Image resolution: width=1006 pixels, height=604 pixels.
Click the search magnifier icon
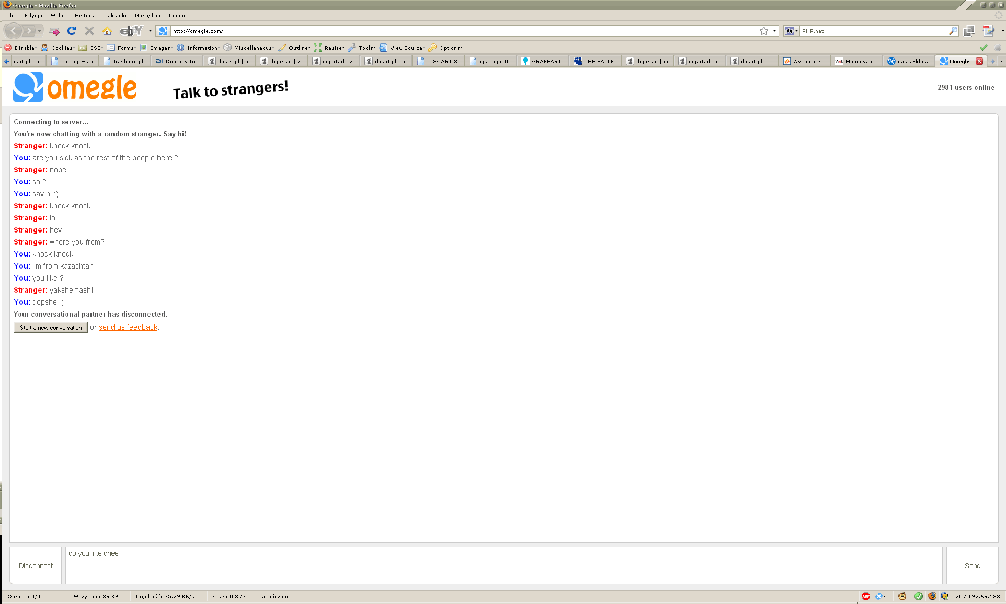[953, 31]
